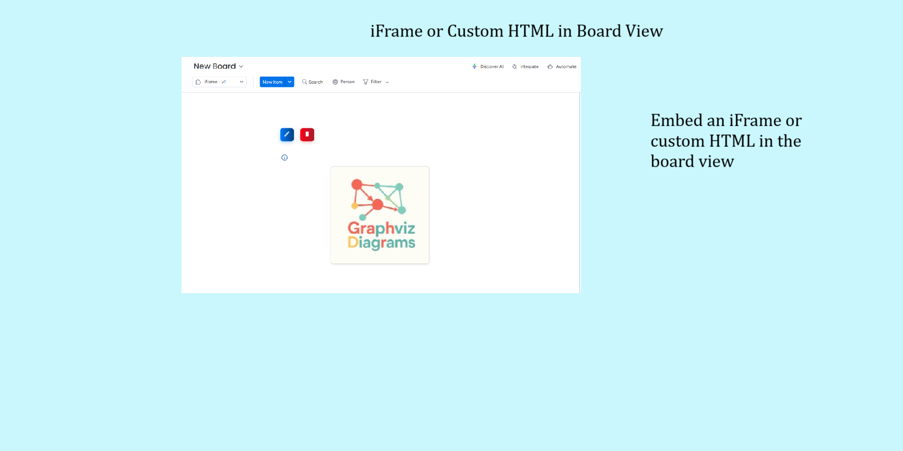Click Search in the board toolbar

click(312, 82)
